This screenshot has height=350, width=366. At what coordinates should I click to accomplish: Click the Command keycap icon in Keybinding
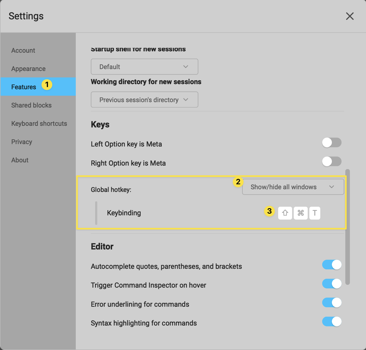[x=300, y=213]
